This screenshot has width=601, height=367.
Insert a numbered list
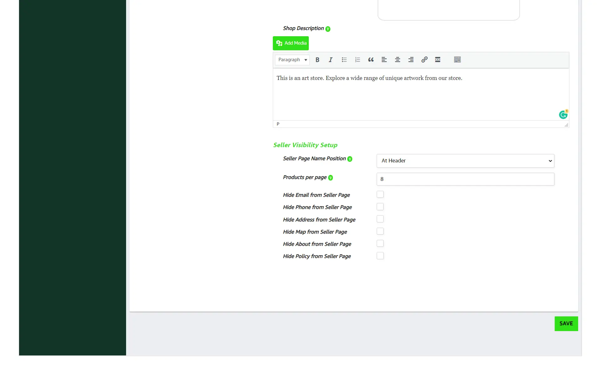pos(357,60)
